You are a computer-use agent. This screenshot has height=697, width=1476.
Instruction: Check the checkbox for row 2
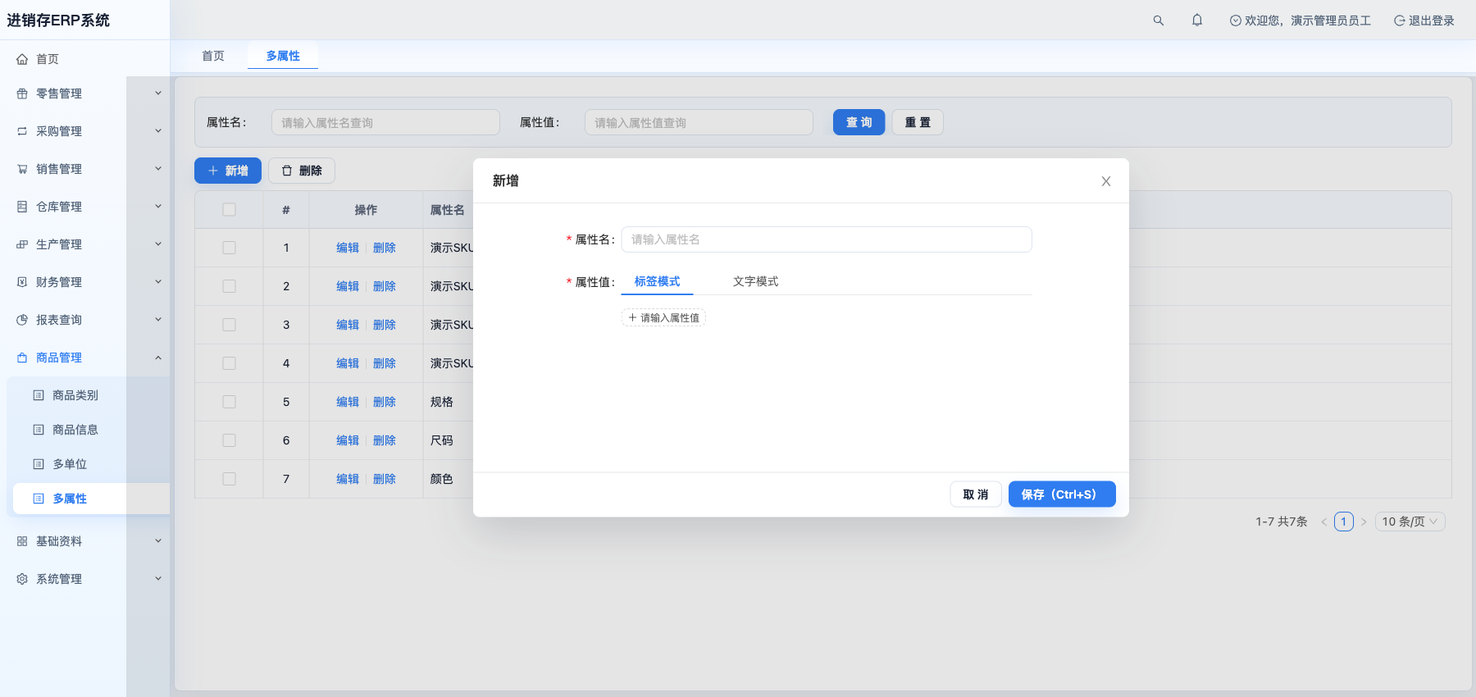pos(229,286)
